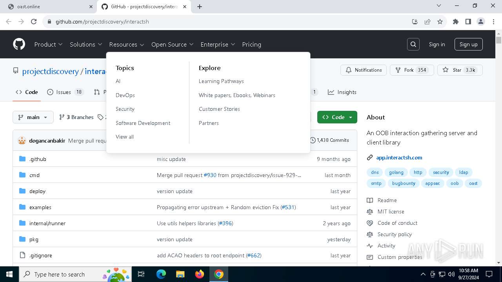502x282 pixels.
Task: Click the Notifications bell button
Action: point(364,70)
